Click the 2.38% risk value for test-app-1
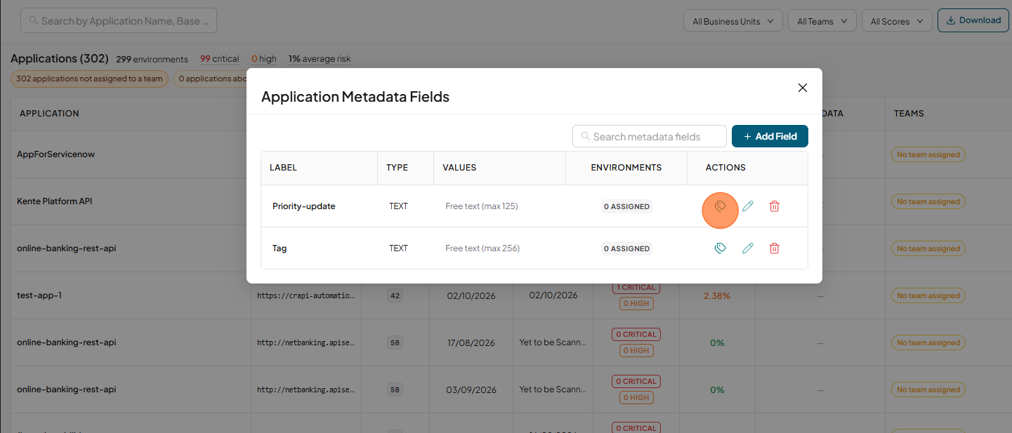This screenshot has width=1012, height=433. (717, 295)
